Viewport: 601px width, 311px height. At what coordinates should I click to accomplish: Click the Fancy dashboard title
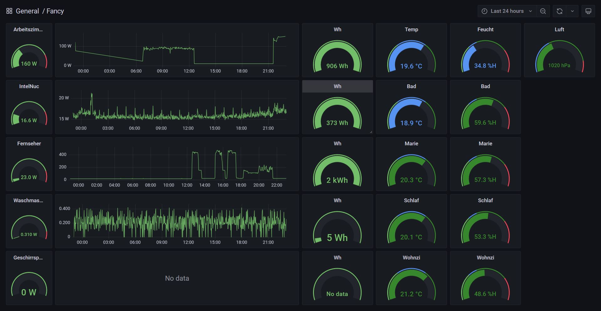[55, 11]
